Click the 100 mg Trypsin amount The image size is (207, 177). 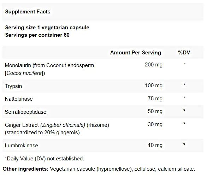pyautogui.click(x=154, y=85)
